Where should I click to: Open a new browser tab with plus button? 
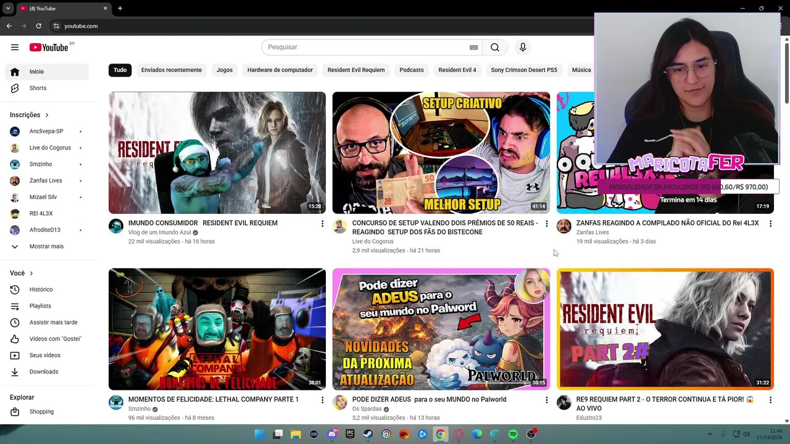[x=120, y=8]
